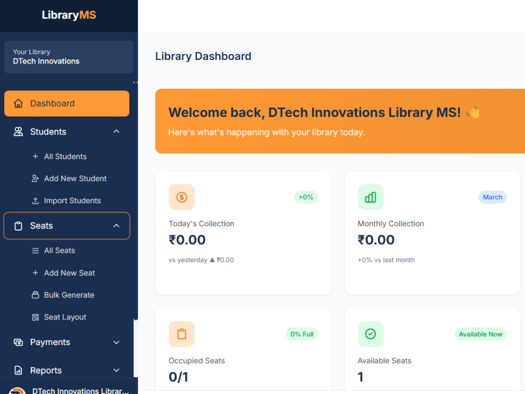The height and width of the screenshot is (394, 525).
Task: Click the Seat Layout grid icon
Action: (x=35, y=317)
